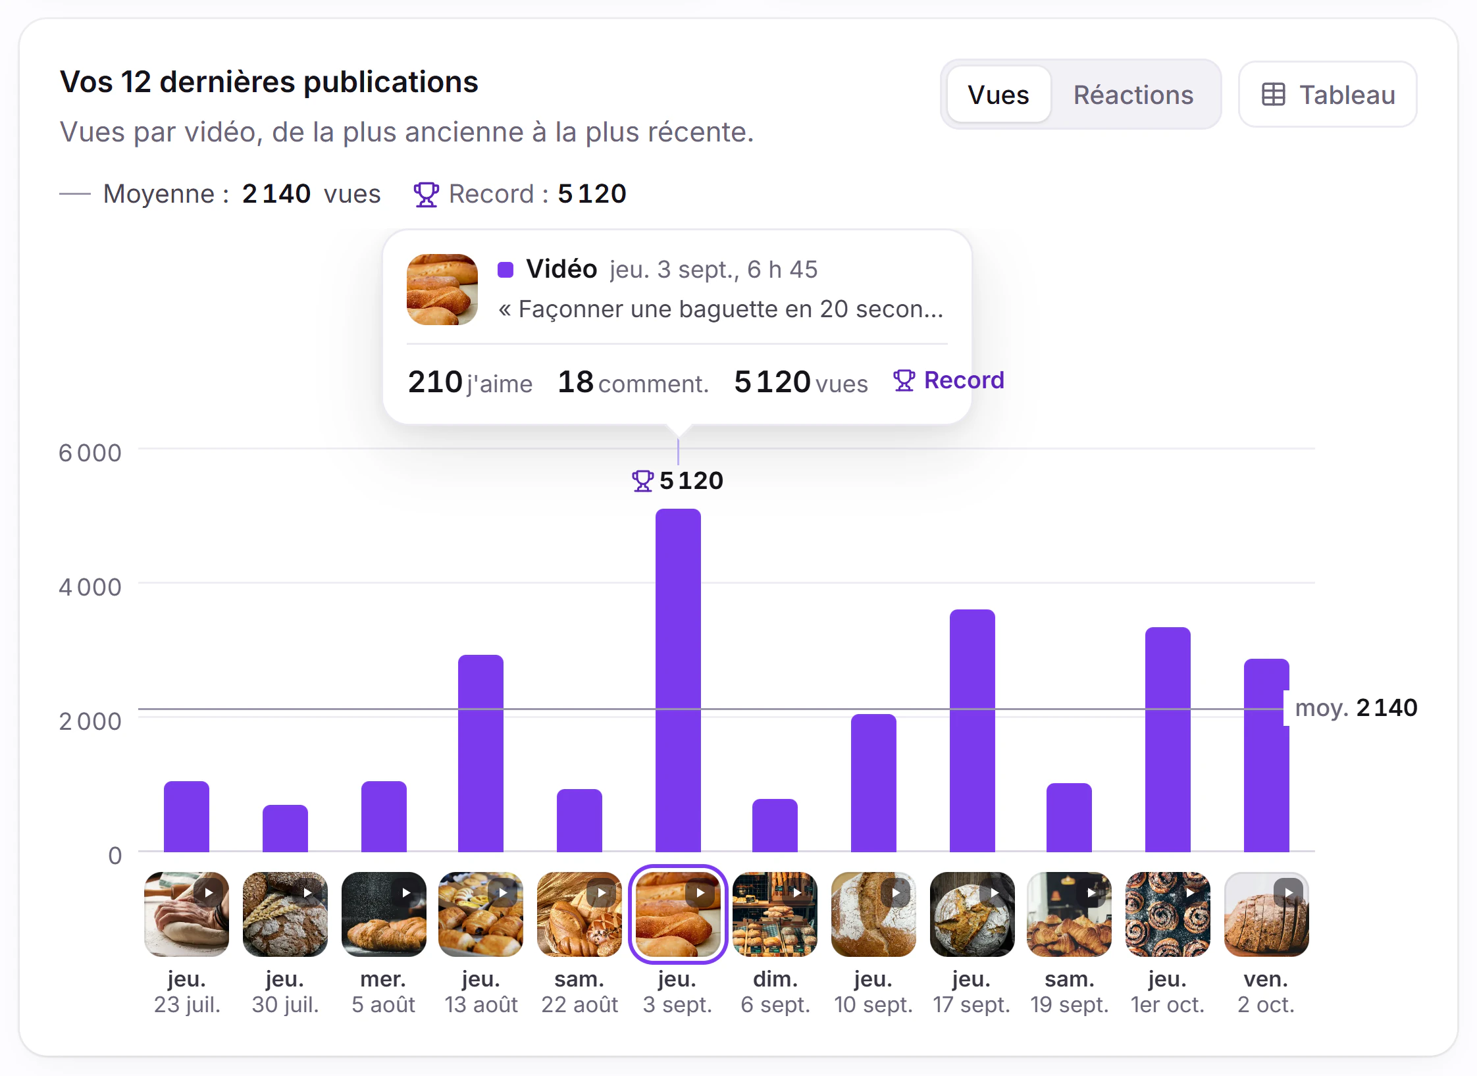Viewport: 1477px width, 1076px height.
Task: Click the 'moy. 2 140' average line label
Action: tap(1356, 708)
